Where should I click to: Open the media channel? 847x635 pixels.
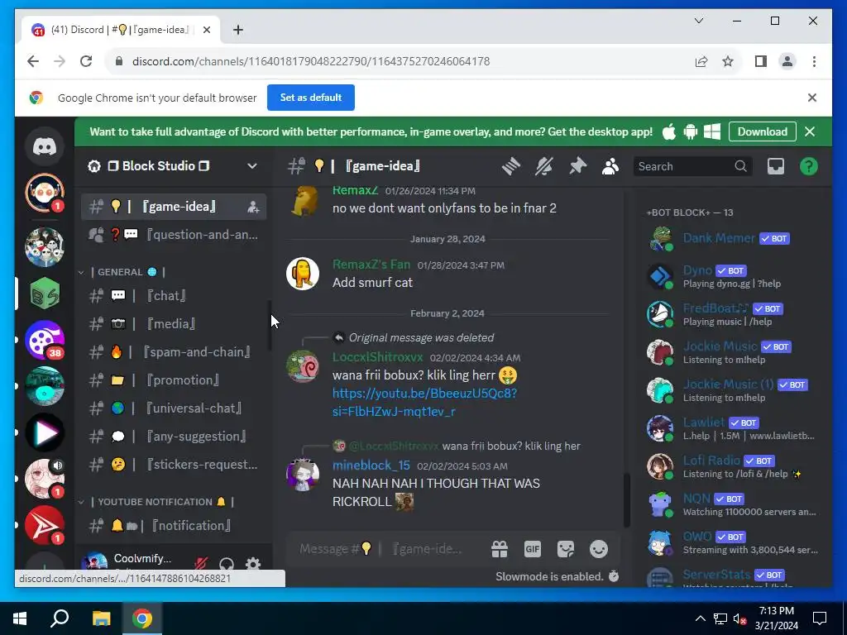174,324
